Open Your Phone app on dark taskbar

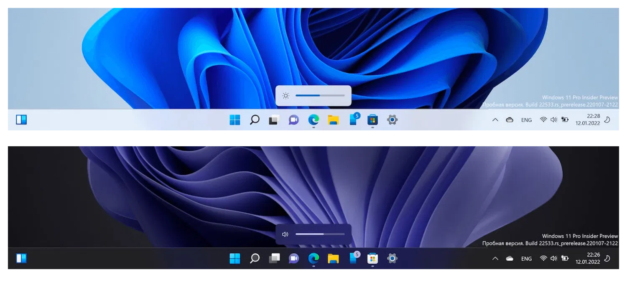tap(354, 258)
